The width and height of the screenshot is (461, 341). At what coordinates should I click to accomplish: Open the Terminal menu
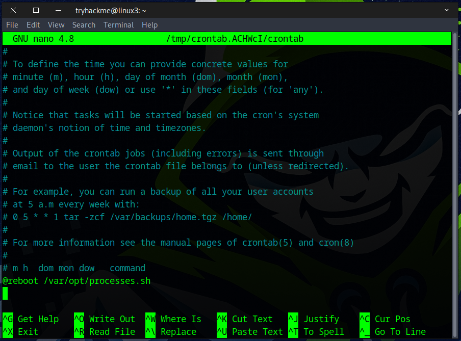coord(118,24)
